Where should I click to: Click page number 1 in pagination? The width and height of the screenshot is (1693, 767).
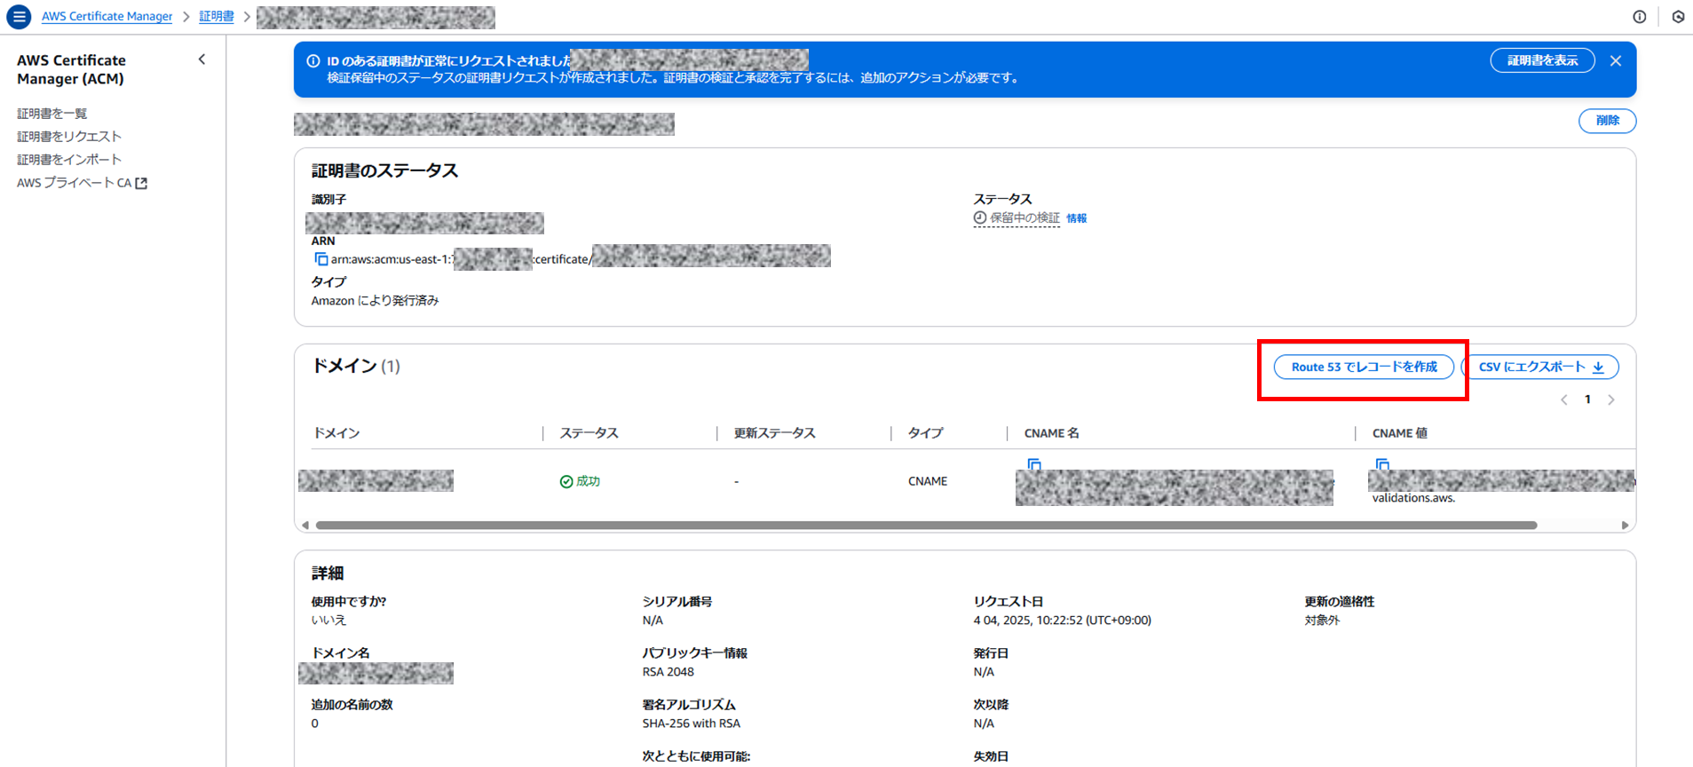click(x=1587, y=399)
